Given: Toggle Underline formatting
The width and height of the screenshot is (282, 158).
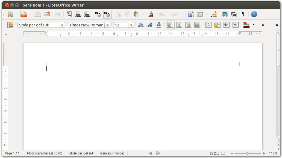Looking at the screenshot, I should pyautogui.click(x=159, y=25).
